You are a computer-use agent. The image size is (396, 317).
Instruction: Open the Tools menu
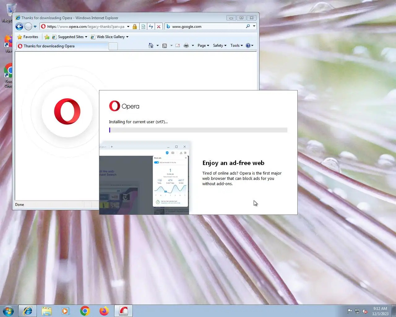tap(237, 46)
